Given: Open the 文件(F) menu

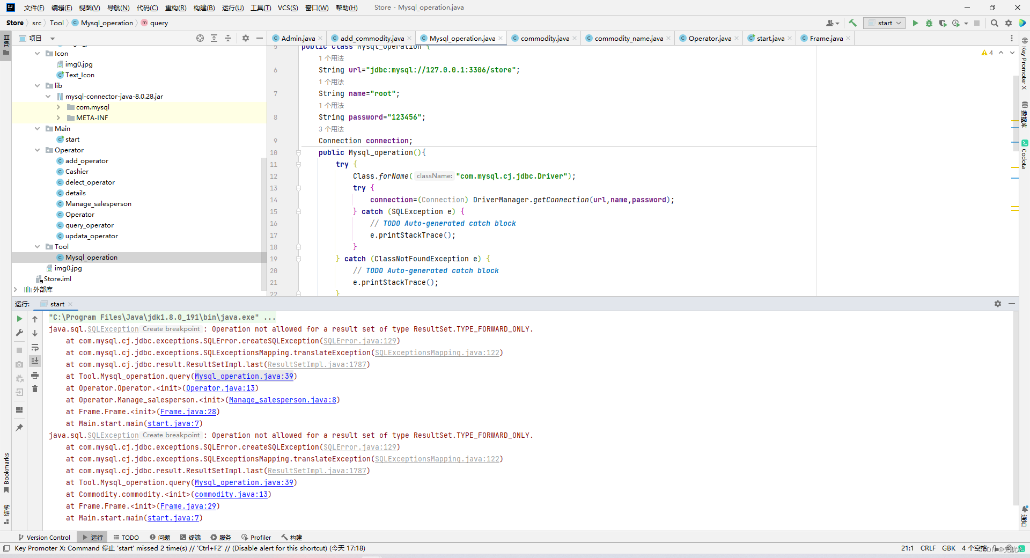Looking at the screenshot, I should tap(34, 8).
